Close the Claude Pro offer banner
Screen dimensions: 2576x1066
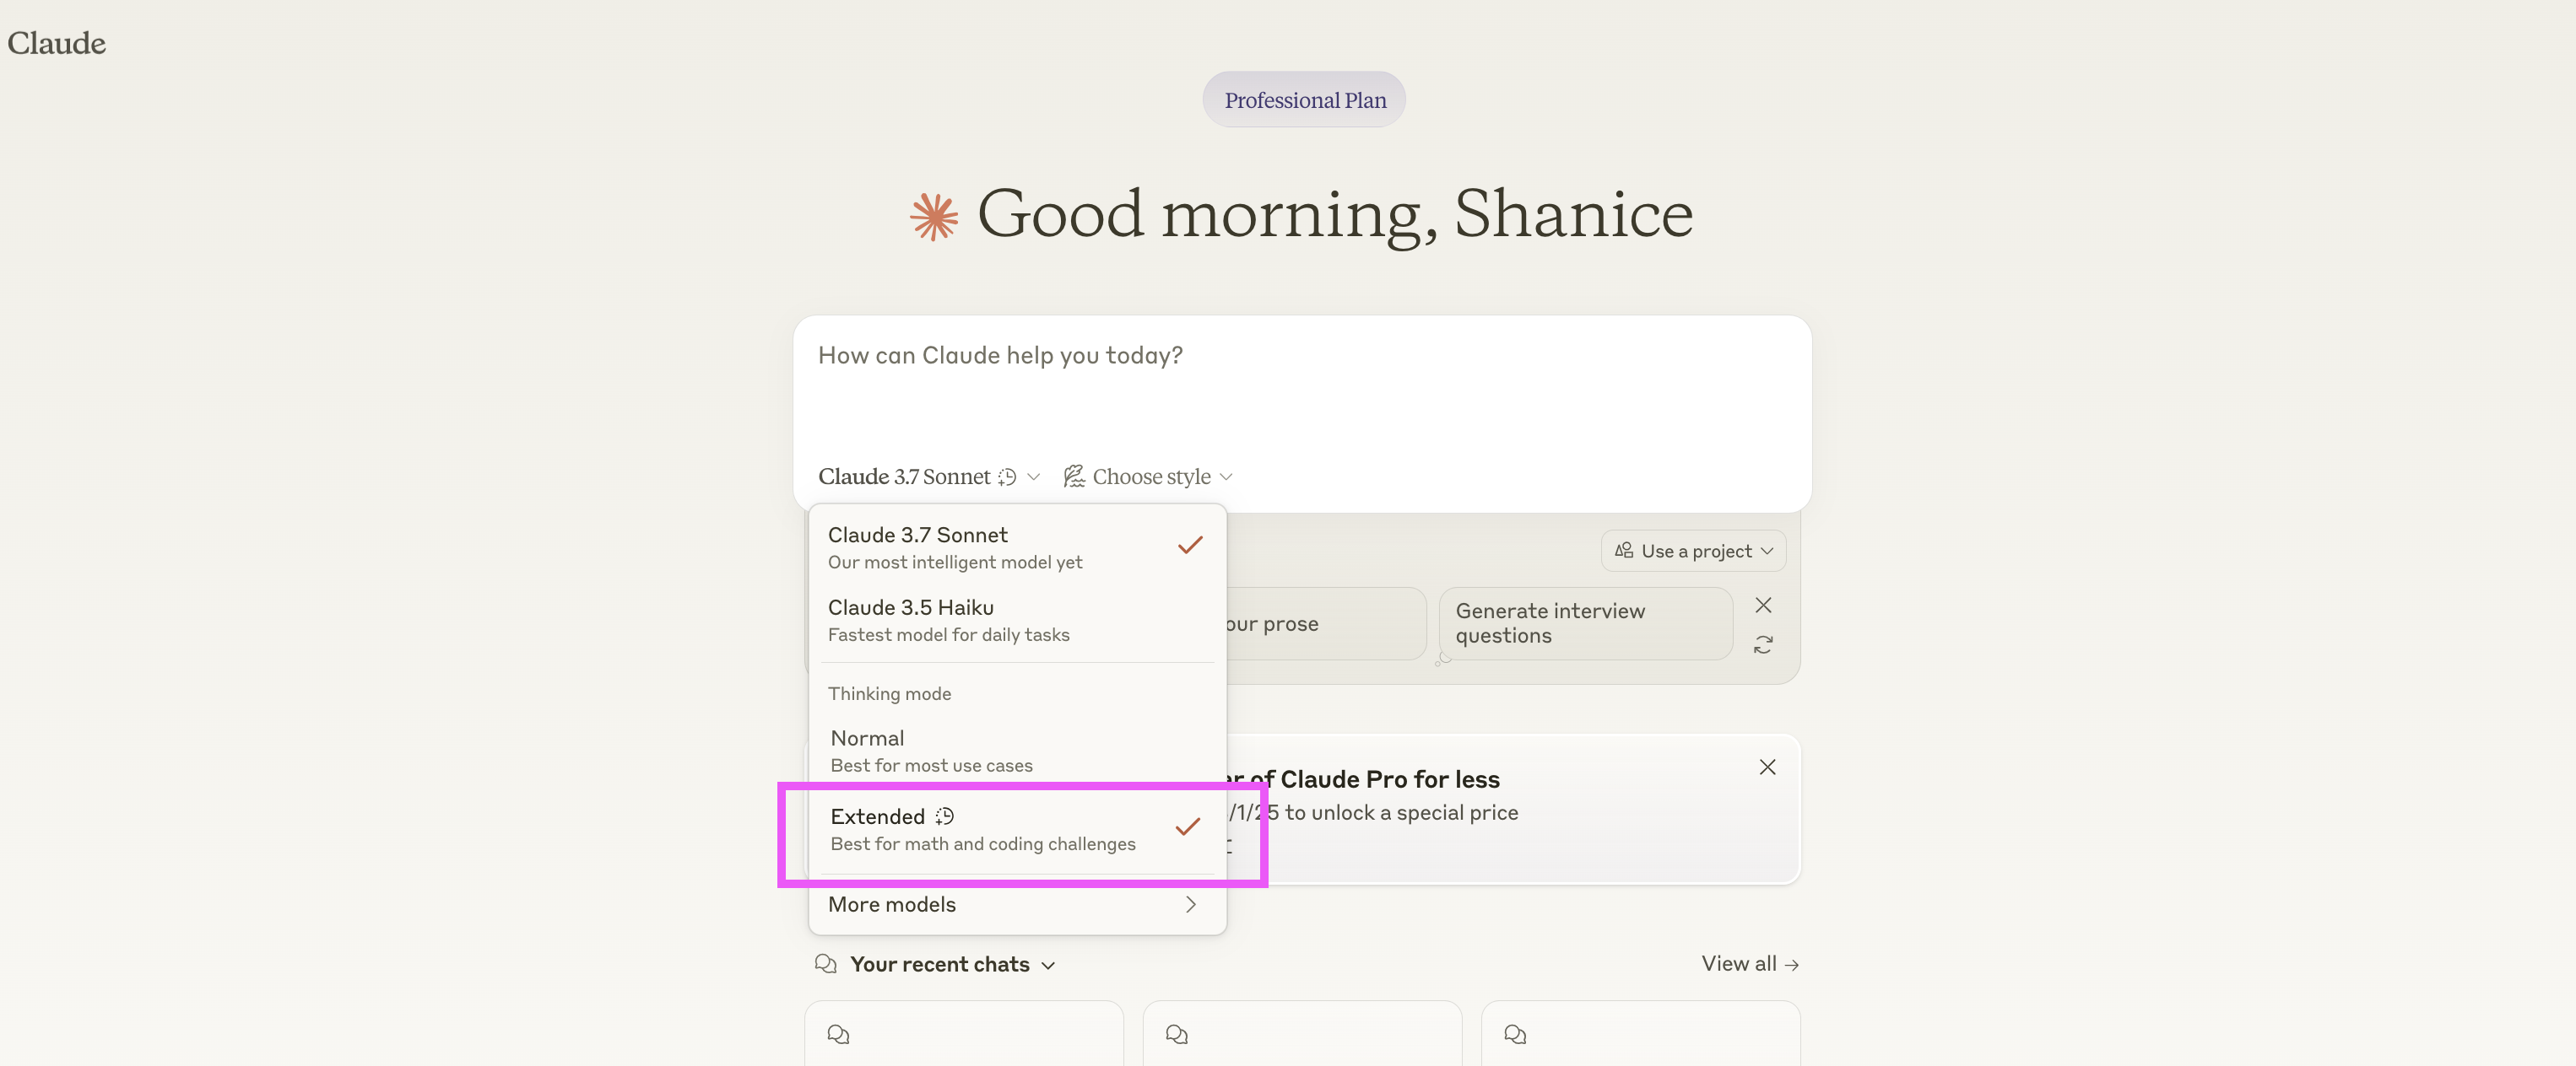pos(1767,767)
